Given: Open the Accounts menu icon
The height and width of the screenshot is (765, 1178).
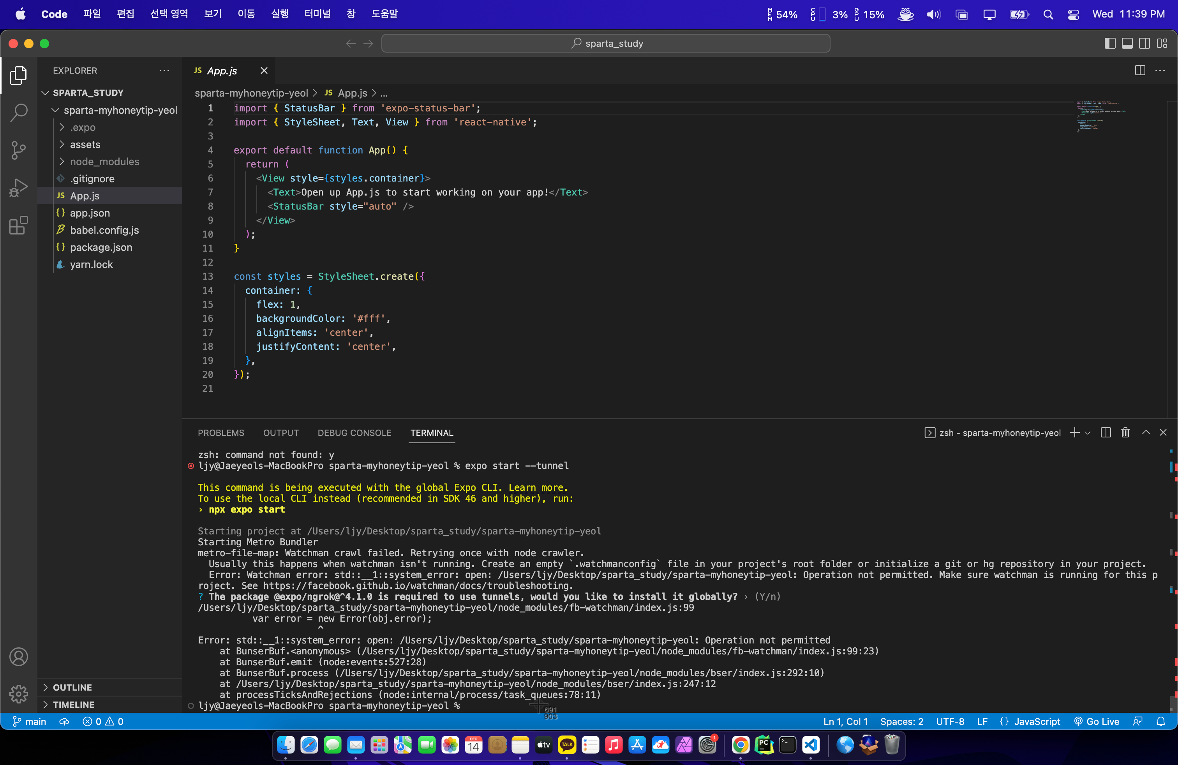Looking at the screenshot, I should [18, 657].
